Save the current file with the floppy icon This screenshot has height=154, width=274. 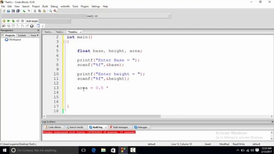13,11
